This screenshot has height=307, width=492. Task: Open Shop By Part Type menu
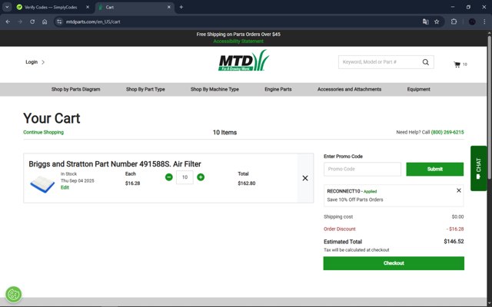pos(145,89)
